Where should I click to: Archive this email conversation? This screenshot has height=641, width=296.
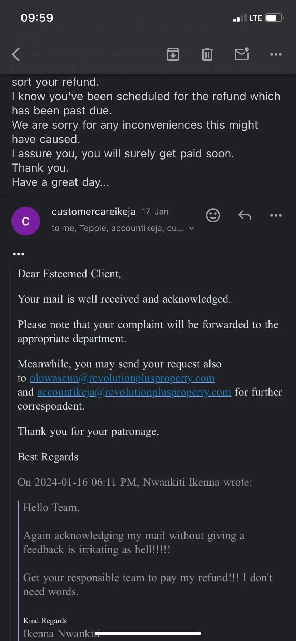click(173, 54)
